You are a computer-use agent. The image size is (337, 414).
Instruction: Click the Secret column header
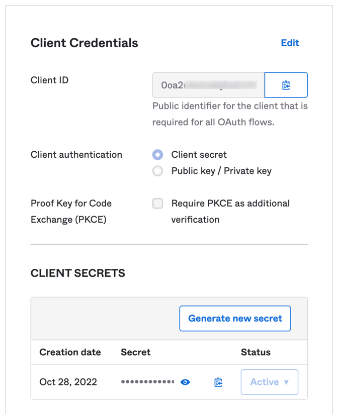(x=135, y=352)
